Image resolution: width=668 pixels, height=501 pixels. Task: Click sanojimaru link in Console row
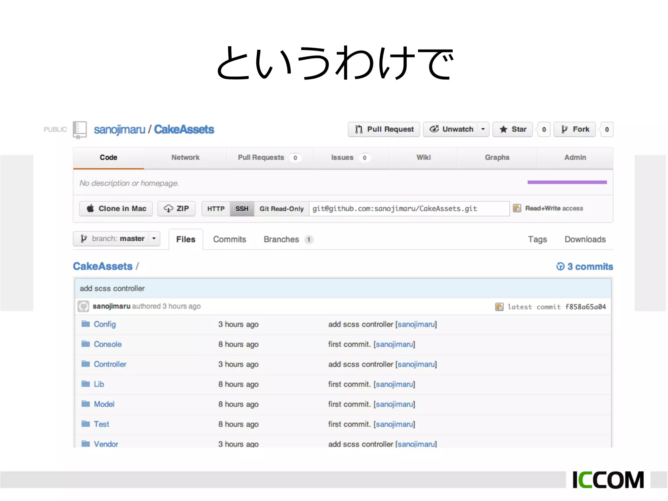click(x=394, y=344)
